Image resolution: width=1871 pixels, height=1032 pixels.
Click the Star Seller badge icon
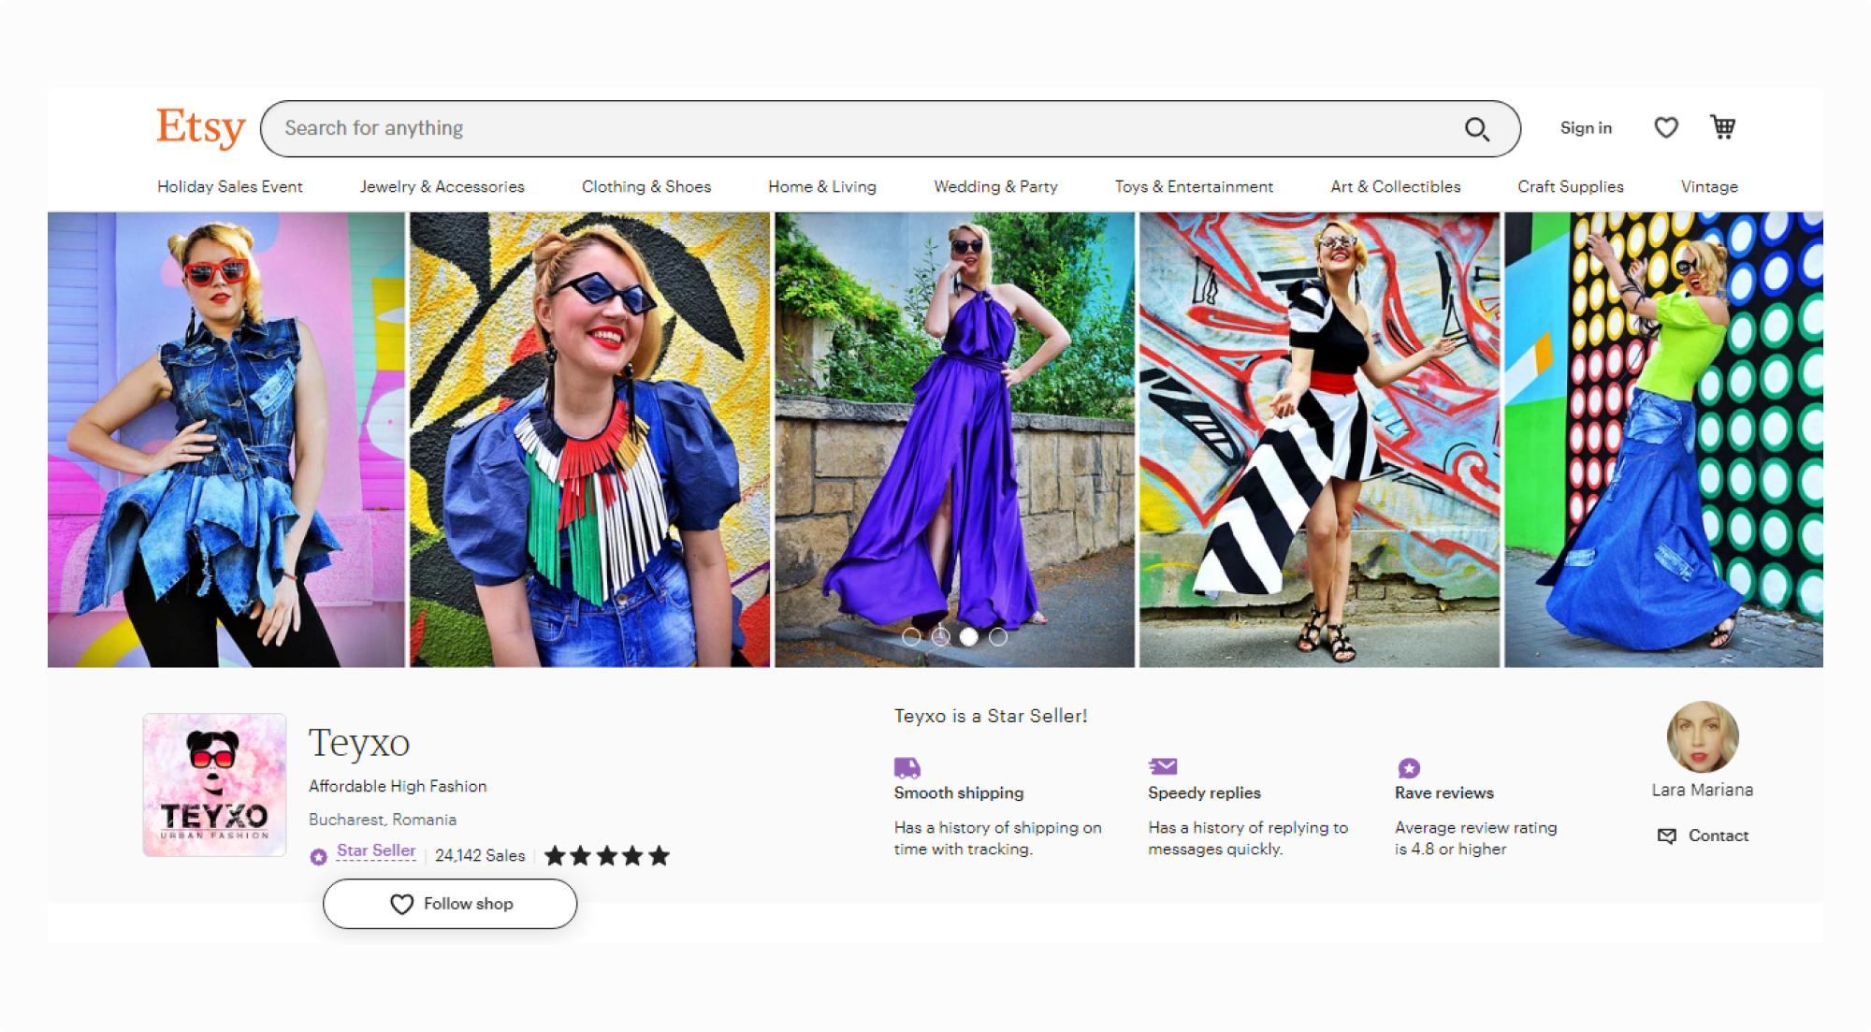319,856
